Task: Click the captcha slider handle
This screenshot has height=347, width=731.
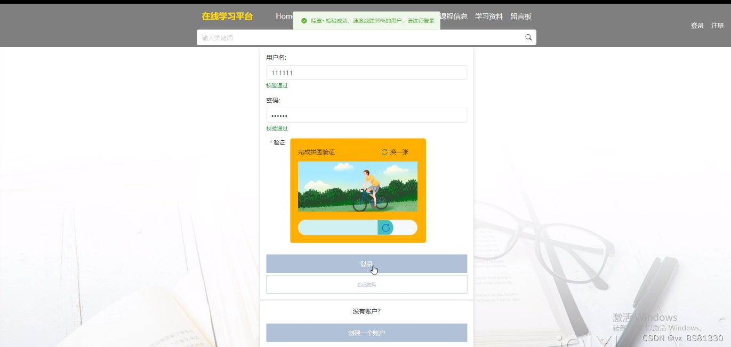Action: 385,228
